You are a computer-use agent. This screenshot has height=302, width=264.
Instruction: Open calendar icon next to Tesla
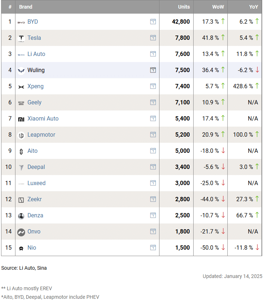tap(153, 38)
